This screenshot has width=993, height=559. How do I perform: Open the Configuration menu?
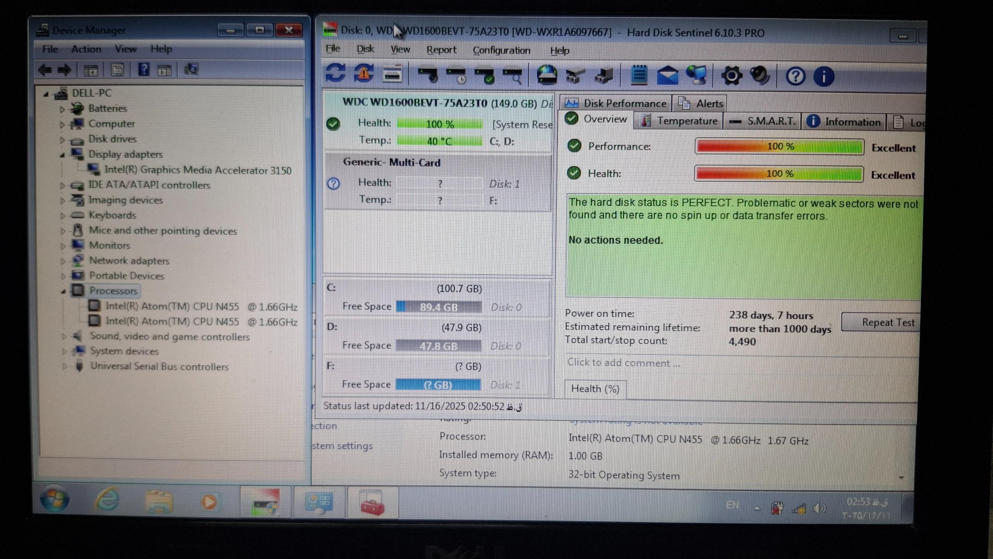pos(501,50)
